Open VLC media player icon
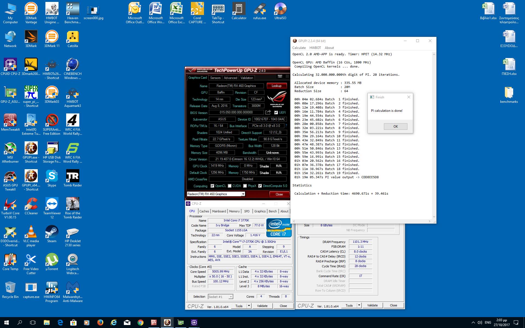525x328 pixels. [x=31, y=236]
